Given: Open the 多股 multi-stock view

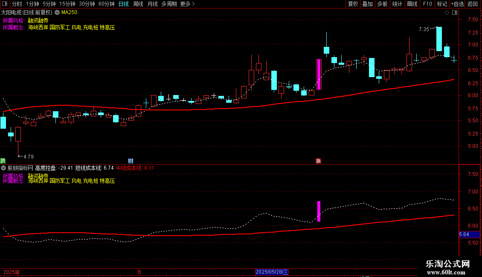Looking at the screenshot, I should point(383,4).
